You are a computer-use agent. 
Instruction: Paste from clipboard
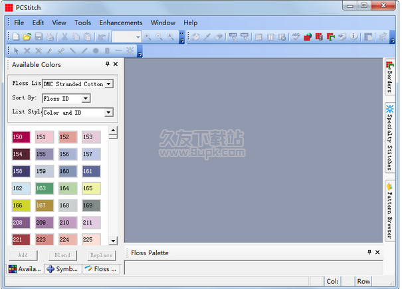click(x=88, y=37)
